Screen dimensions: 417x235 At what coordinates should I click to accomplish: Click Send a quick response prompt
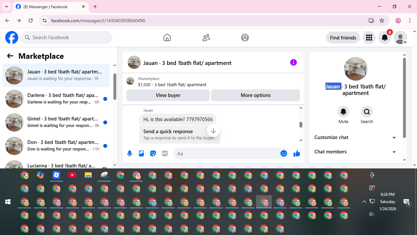[180, 134]
